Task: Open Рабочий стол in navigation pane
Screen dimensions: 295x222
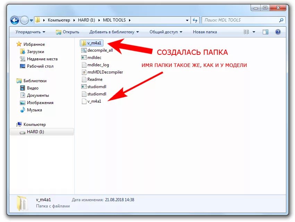Action: pyautogui.click(x=40, y=66)
